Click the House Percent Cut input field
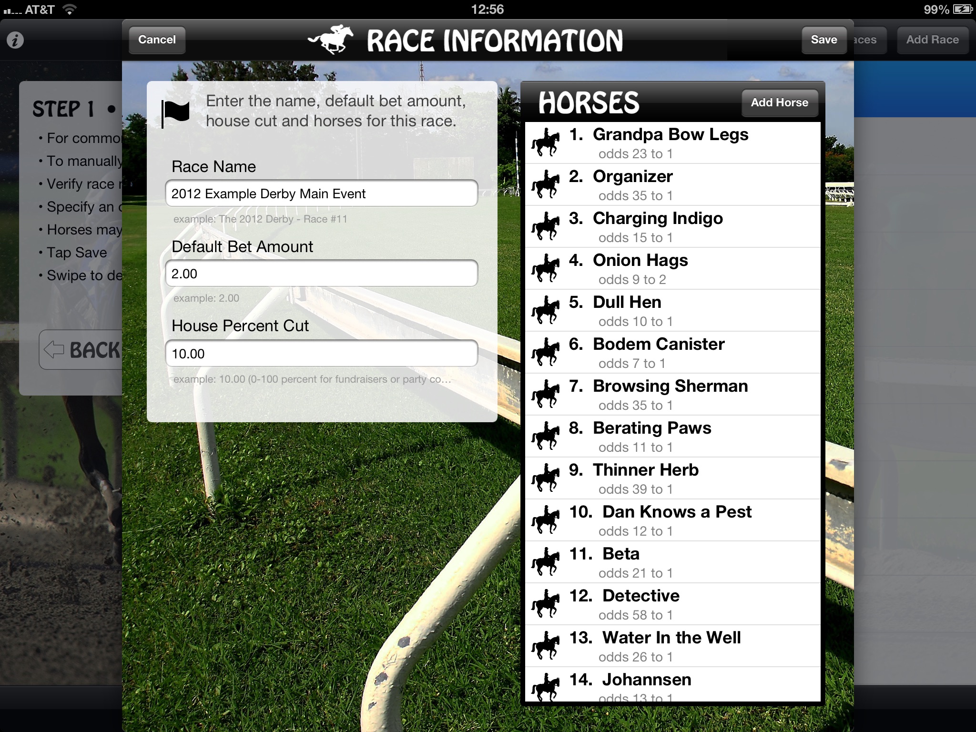 pyautogui.click(x=322, y=354)
